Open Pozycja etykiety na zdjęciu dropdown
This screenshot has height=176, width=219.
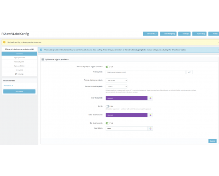pos(117,81)
